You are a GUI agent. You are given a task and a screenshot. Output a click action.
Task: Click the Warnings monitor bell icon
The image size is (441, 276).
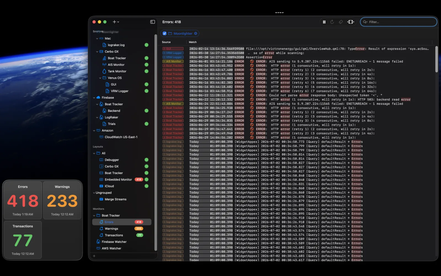pyautogui.click(x=101, y=229)
